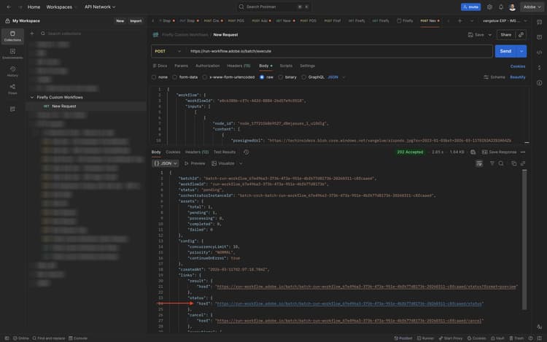Click the Import button
The height and width of the screenshot is (342, 547).
[136, 21]
